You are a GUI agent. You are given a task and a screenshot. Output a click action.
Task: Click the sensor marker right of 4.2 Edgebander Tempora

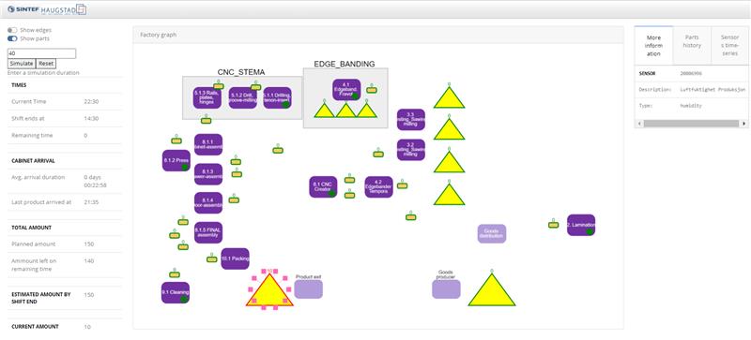(x=403, y=185)
